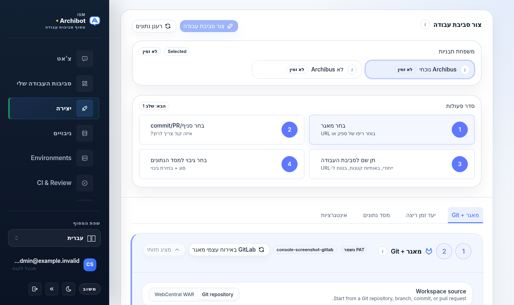Click the משפחת תבניות heading
The height and width of the screenshot is (305, 514).
pyautogui.click(x=457, y=51)
